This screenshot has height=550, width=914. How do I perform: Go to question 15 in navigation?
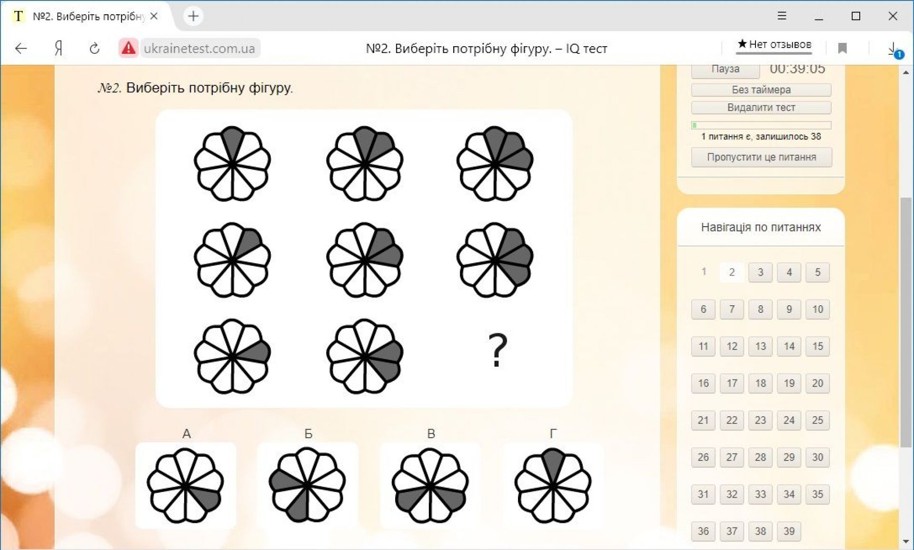pos(817,346)
